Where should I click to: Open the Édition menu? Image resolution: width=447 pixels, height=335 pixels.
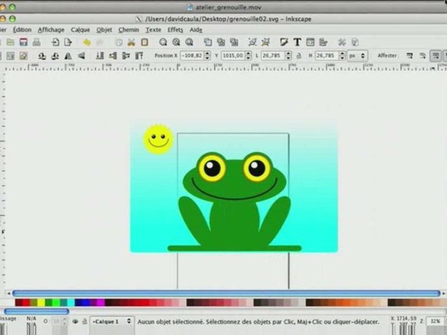(x=22, y=30)
